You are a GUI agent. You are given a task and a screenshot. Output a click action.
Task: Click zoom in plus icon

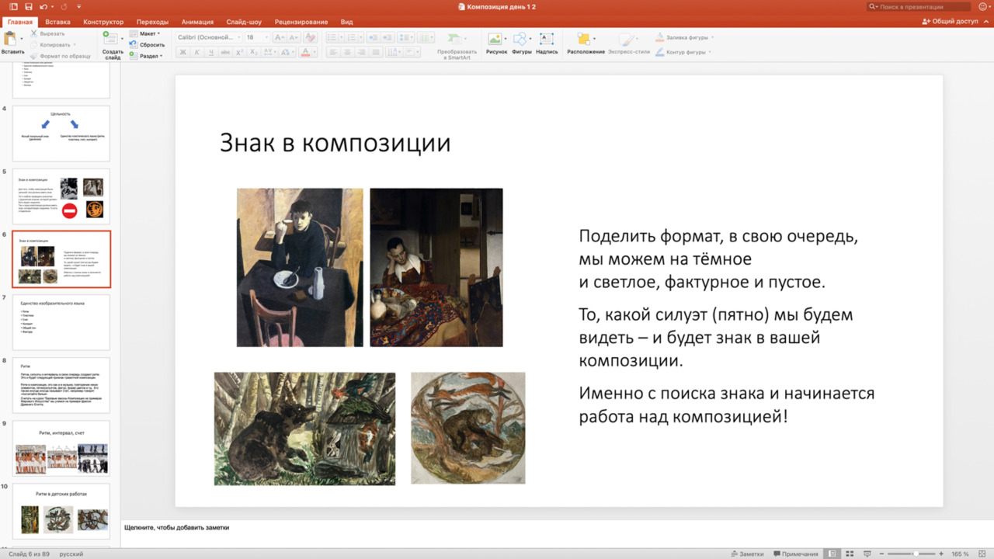point(941,554)
